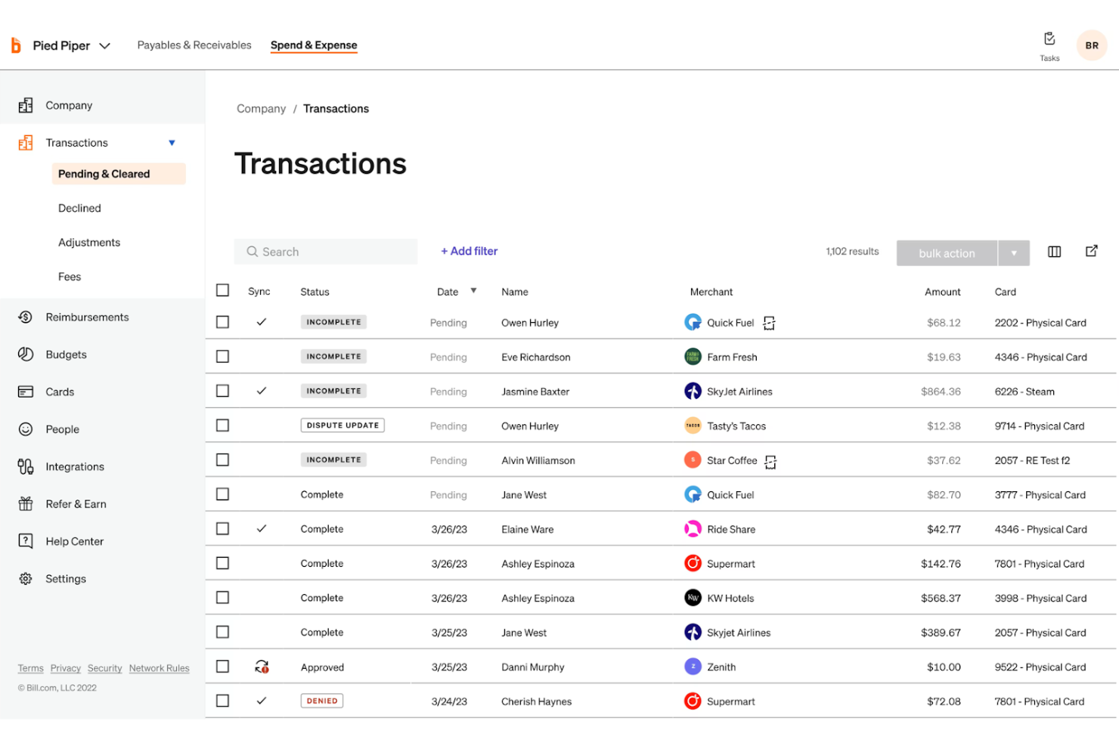The image size is (1119, 746).
Task: Toggle the select-all checkbox in table header
Action: 222,290
